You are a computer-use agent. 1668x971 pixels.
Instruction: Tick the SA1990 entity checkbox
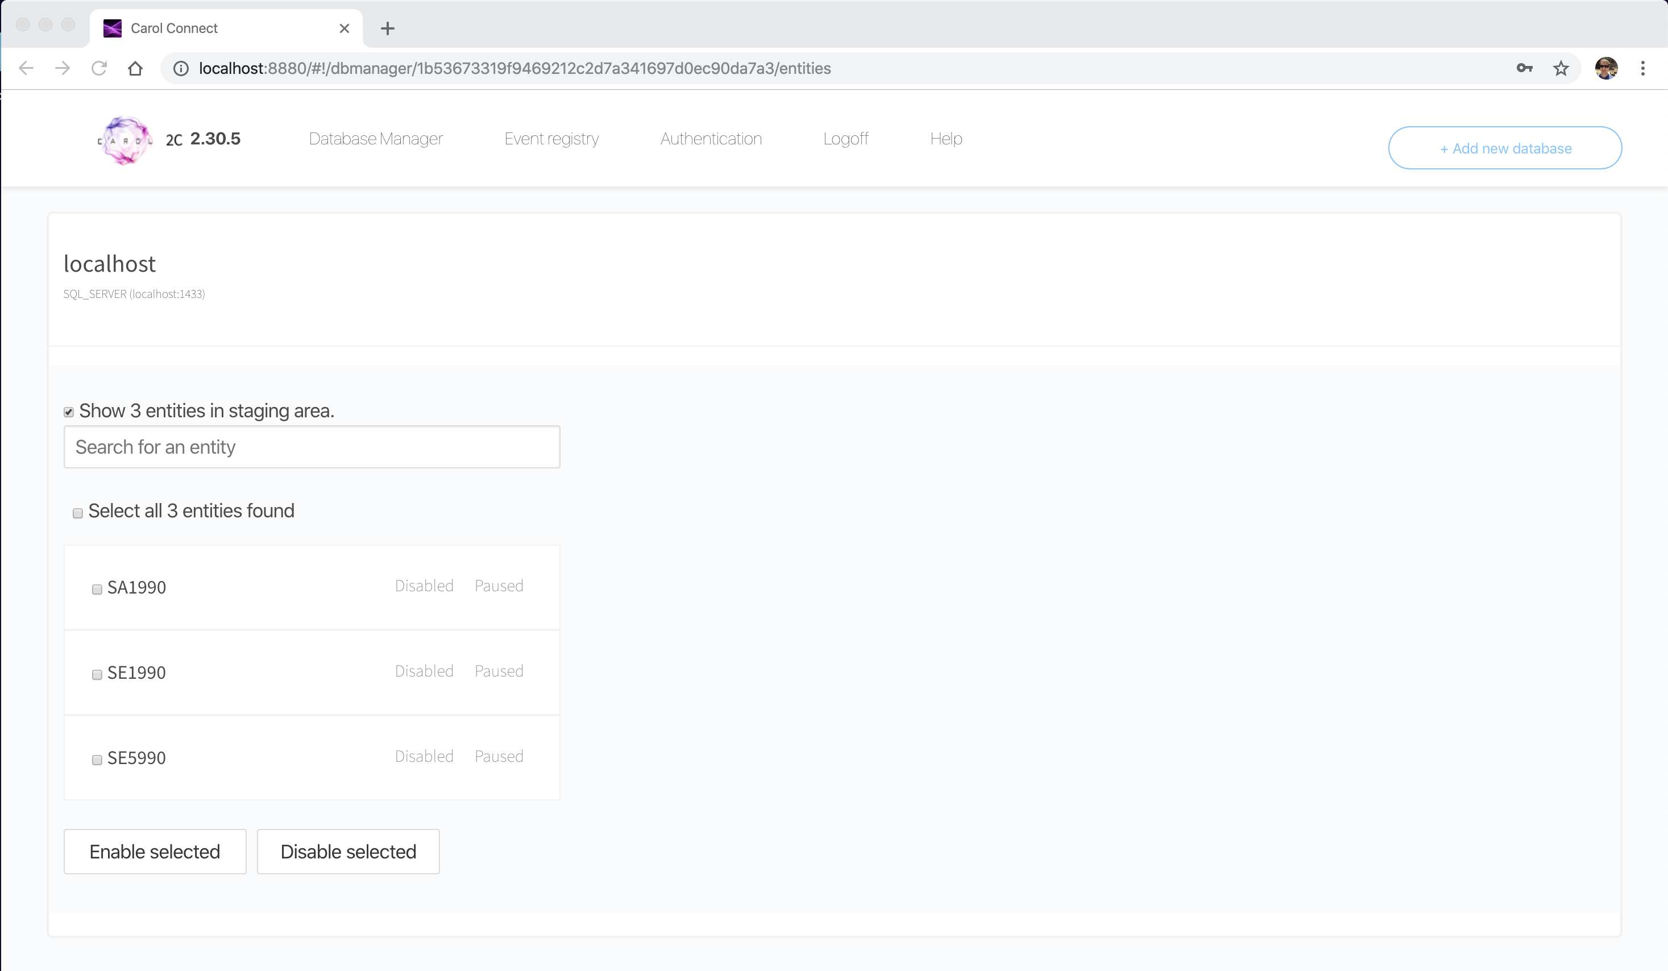click(x=97, y=589)
